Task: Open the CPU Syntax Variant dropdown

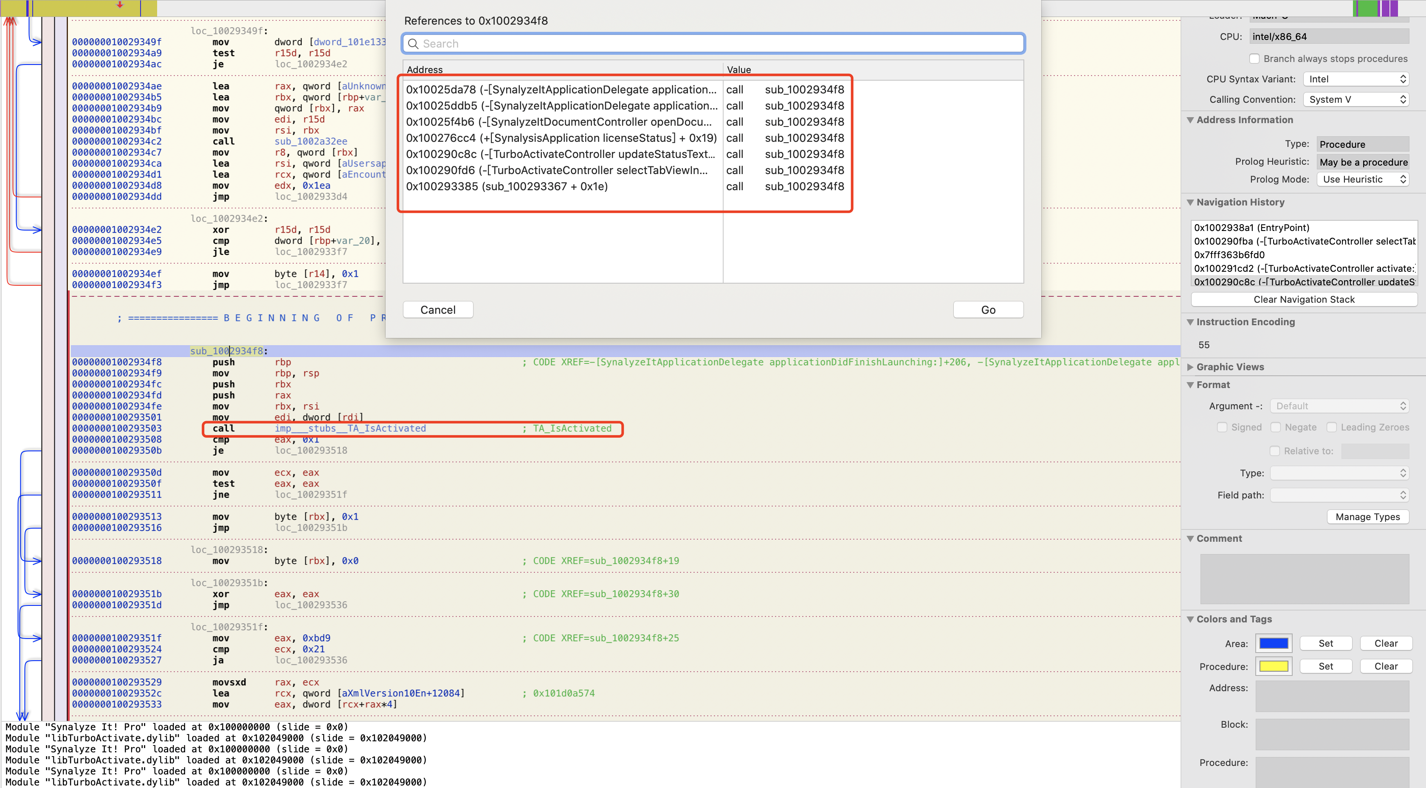Action: click(1356, 79)
